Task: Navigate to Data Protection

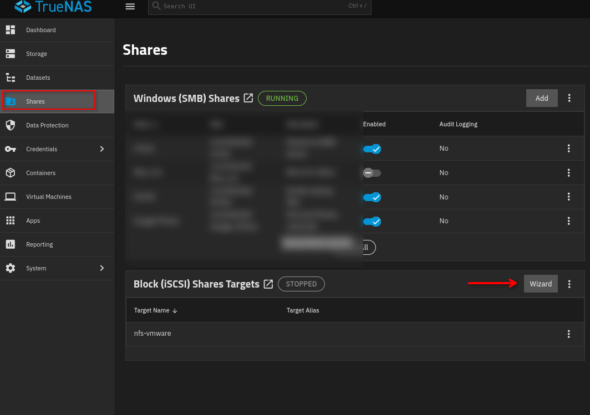Action: pyautogui.click(x=57, y=125)
